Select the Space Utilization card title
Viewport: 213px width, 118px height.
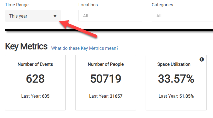pyautogui.click(x=174, y=64)
